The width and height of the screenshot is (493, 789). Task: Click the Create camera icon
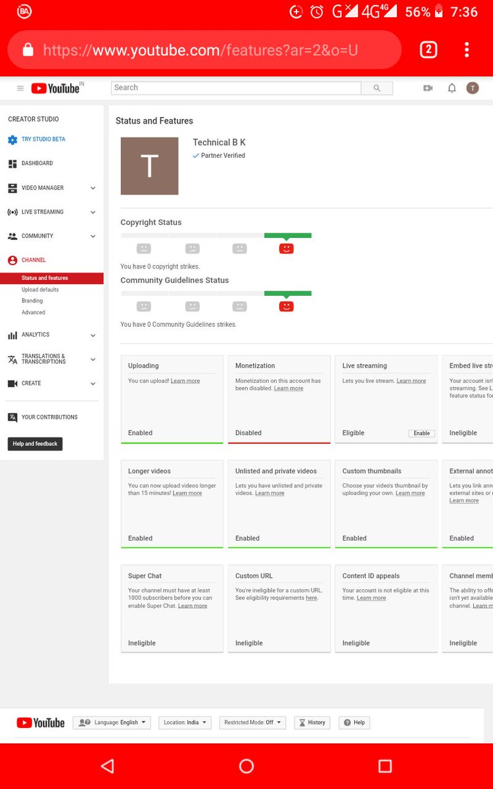[x=12, y=383]
